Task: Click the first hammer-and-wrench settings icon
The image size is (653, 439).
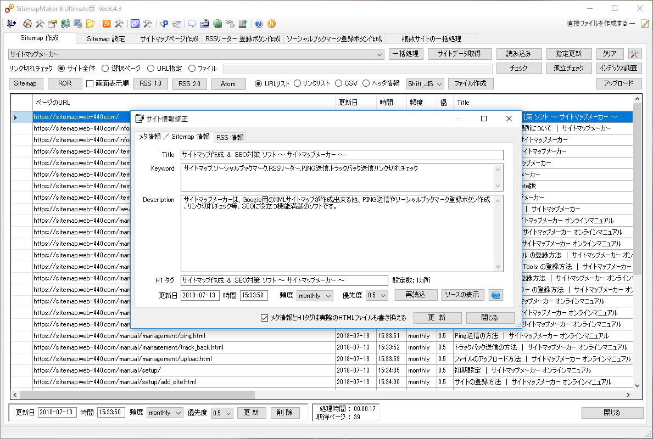Action: tap(40, 24)
